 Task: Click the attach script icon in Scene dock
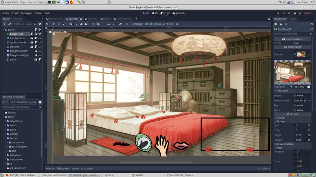tap(40, 24)
